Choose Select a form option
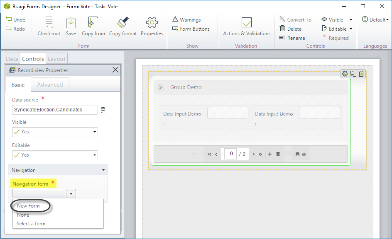 coord(31,224)
